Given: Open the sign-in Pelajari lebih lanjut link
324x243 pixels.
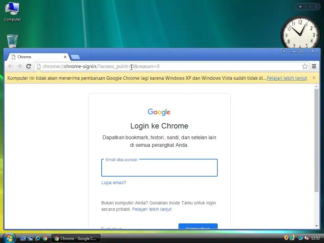Looking at the screenshot, I should (152, 209).
